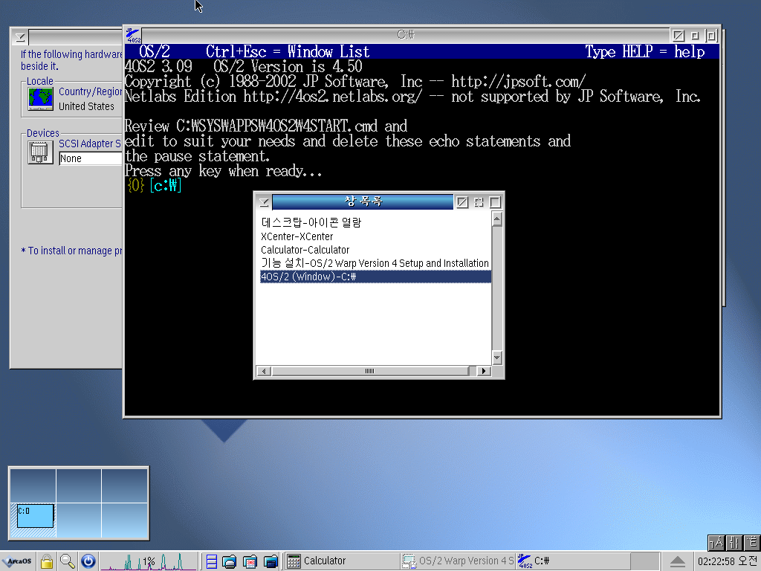Select 'XCenter-XCenter' in the window list
The width and height of the screenshot is (761, 571).
pyautogui.click(x=297, y=236)
